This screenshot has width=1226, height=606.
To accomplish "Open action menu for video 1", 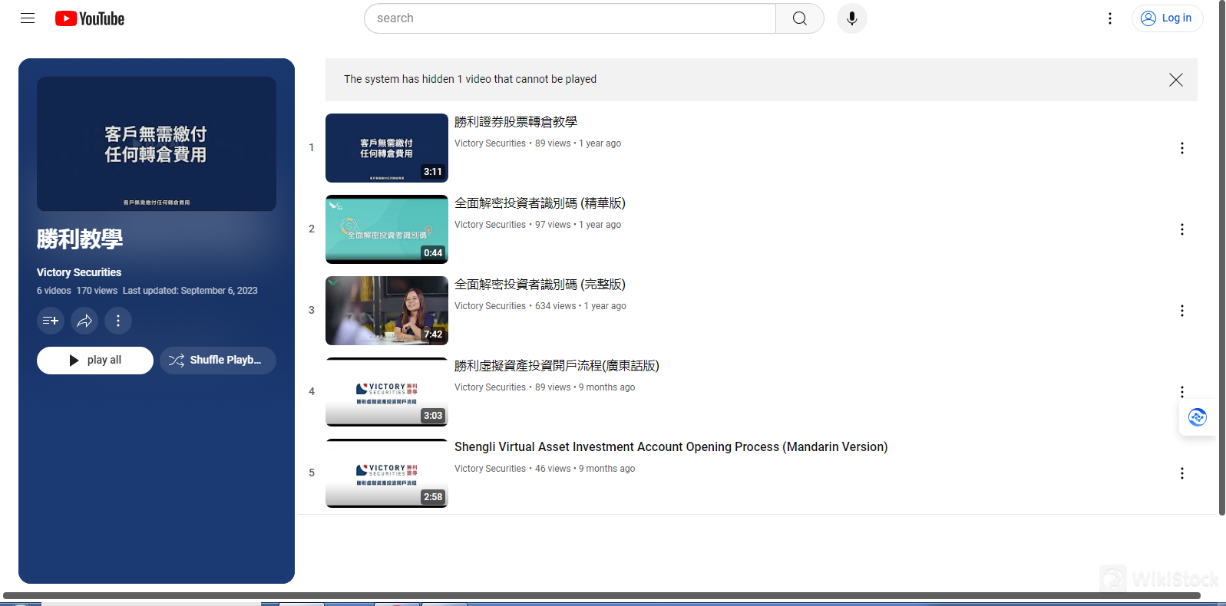I will point(1182,148).
